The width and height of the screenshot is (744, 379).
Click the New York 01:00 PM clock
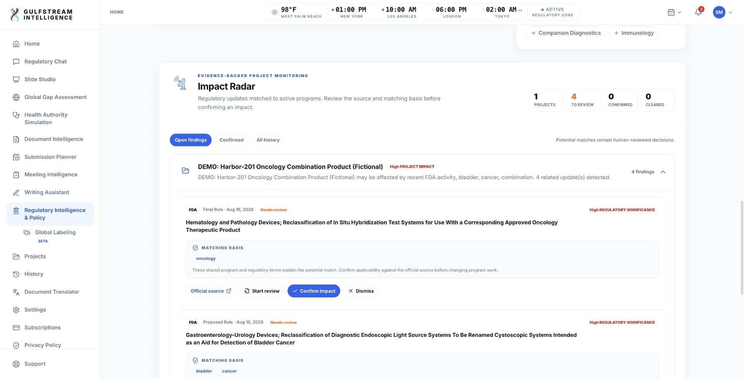[x=349, y=12]
